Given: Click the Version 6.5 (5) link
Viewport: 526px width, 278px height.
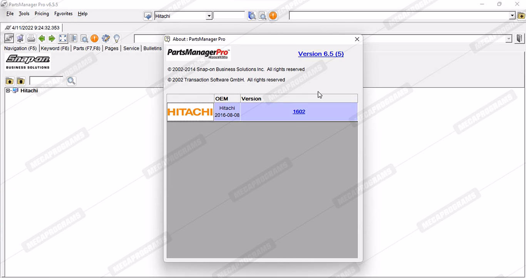Looking at the screenshot, I should click(321, 54).
